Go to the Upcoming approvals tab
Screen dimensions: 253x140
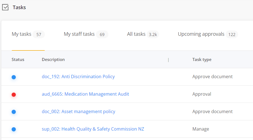point(201,34)
